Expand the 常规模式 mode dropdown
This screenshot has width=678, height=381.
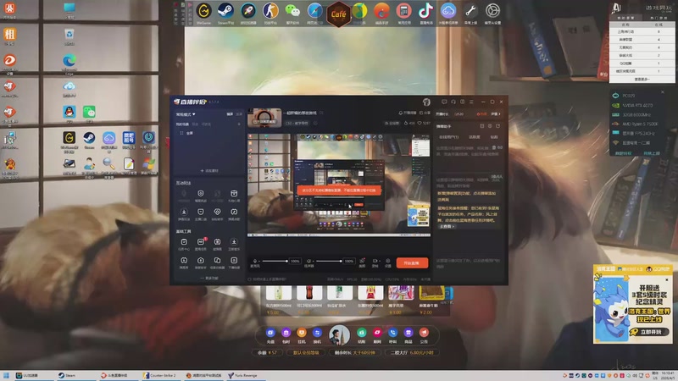click(186, 114)
